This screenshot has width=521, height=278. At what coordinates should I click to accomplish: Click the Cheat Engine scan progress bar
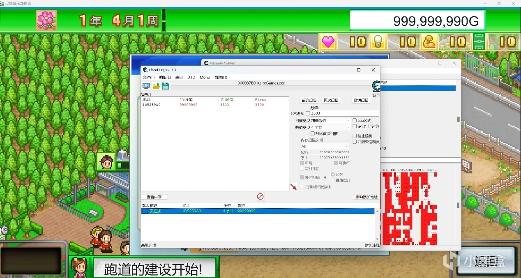click(x=270, y=87)
